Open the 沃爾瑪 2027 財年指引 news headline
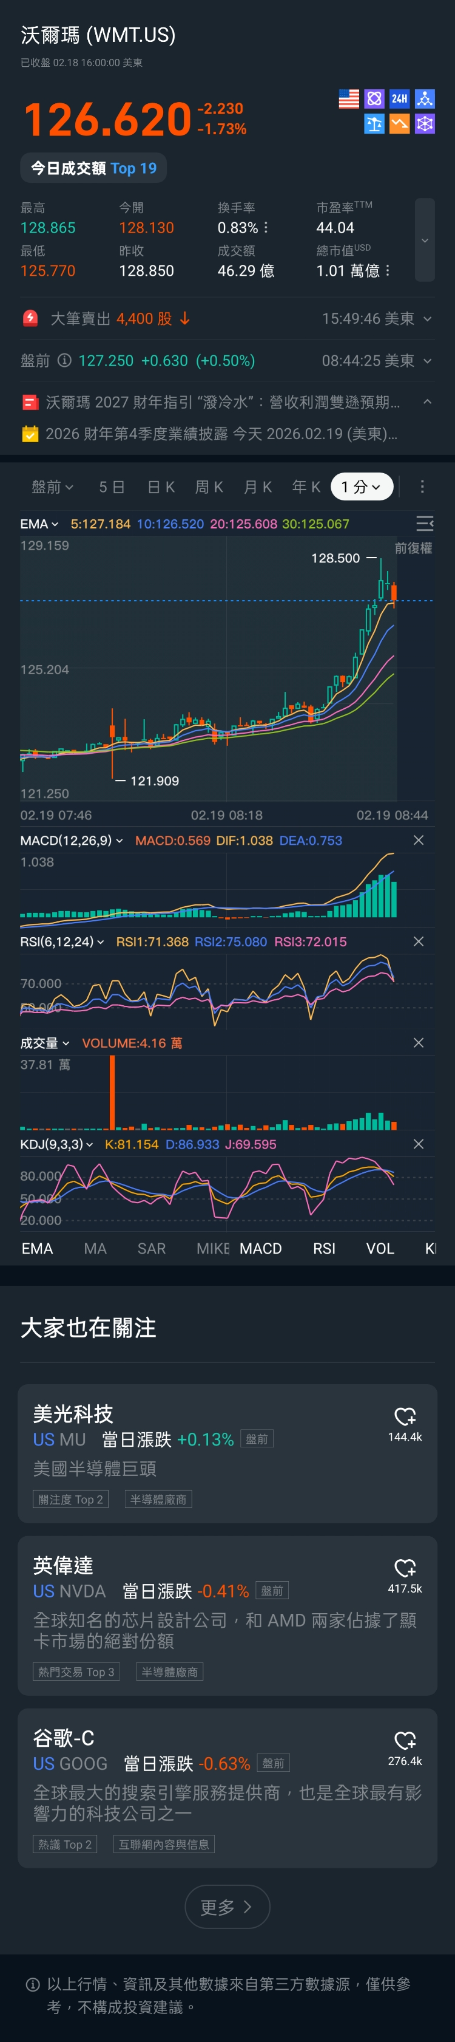455x2042 pixels. (223, 403)
